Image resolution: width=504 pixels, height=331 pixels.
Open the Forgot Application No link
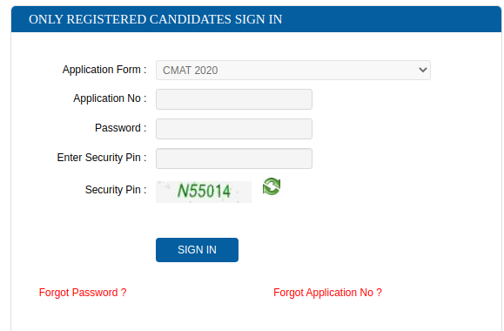327,293
